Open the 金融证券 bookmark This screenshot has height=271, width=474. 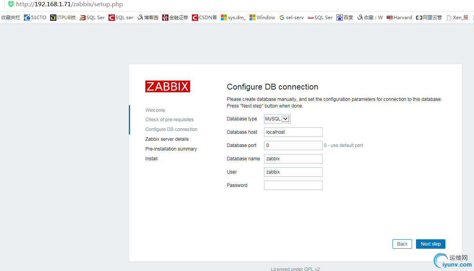tap(175, 18)
